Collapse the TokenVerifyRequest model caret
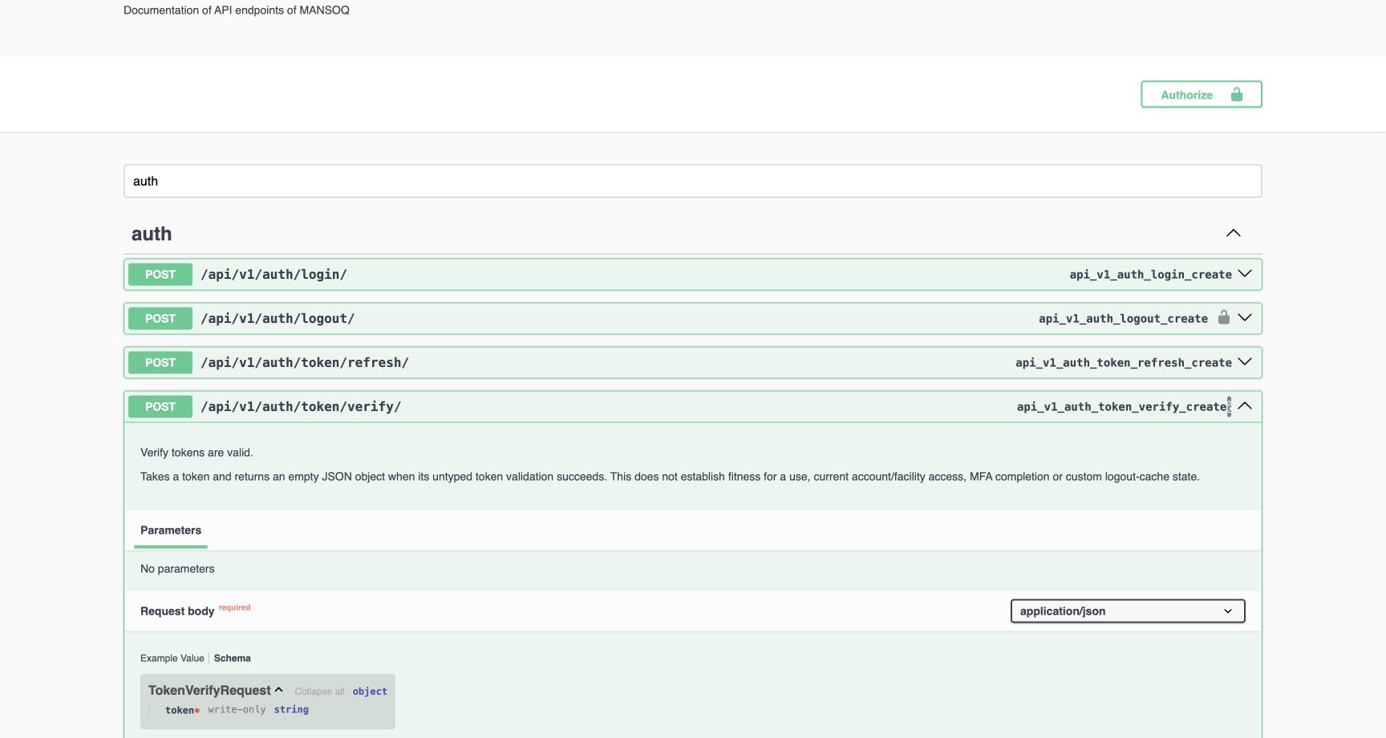The width and height of the screenshot is (1386, 738). click(x=278, y=690)
